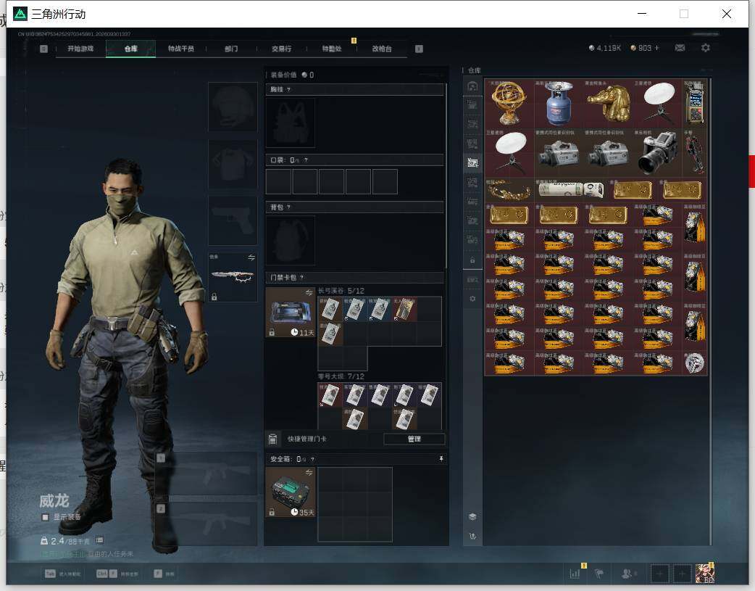Show 背包 help tooltip
755x591 pixels.
coord(288,207)
